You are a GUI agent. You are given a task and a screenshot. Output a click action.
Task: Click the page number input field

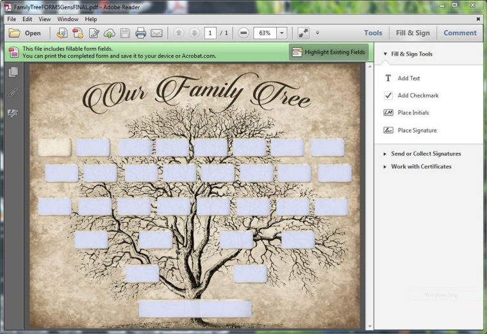(210, 33)
